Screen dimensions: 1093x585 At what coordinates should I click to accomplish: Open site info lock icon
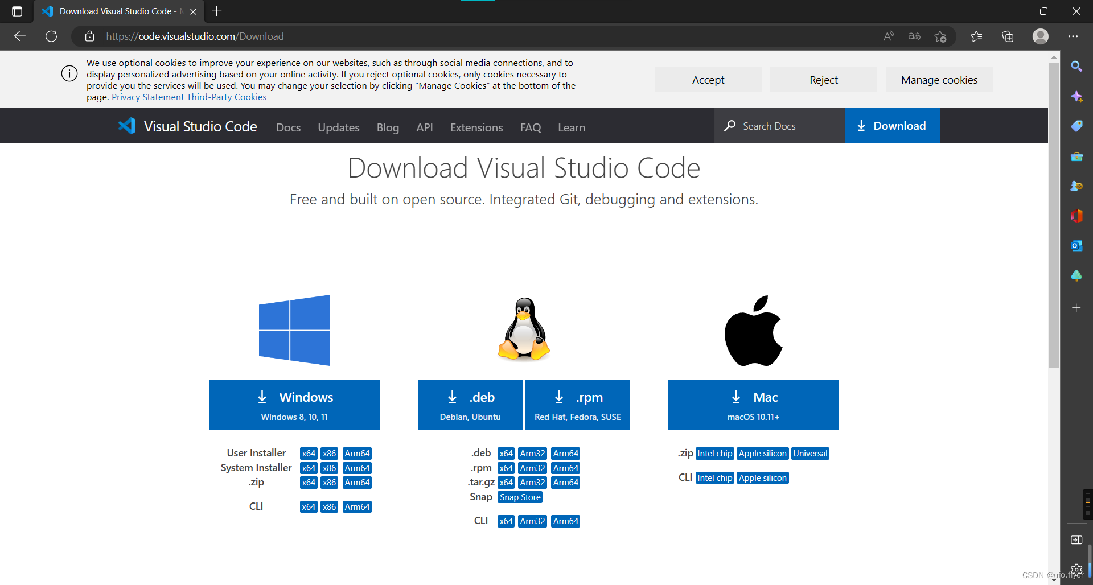[89, 36]
